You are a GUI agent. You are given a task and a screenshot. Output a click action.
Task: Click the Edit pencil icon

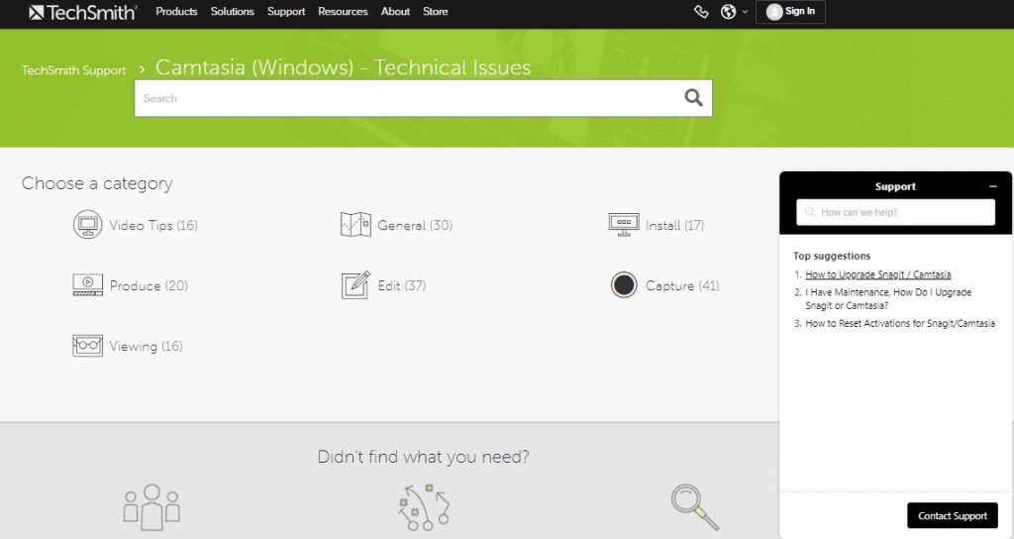[355, 284]
